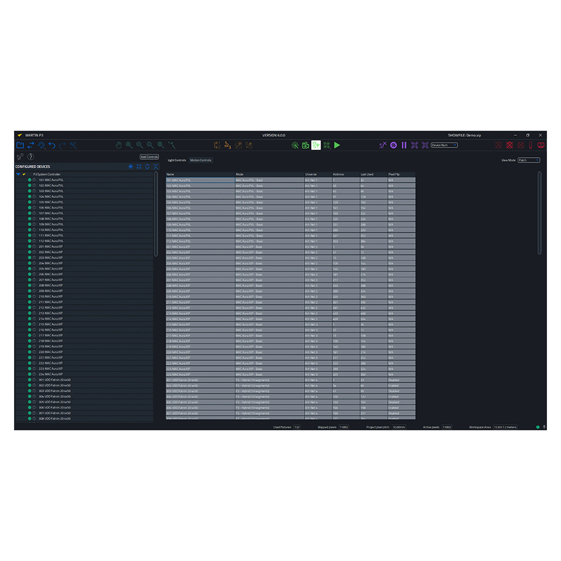Click the zoom in magnifier
The image size is (561, 561).
(x=129, y=145)
